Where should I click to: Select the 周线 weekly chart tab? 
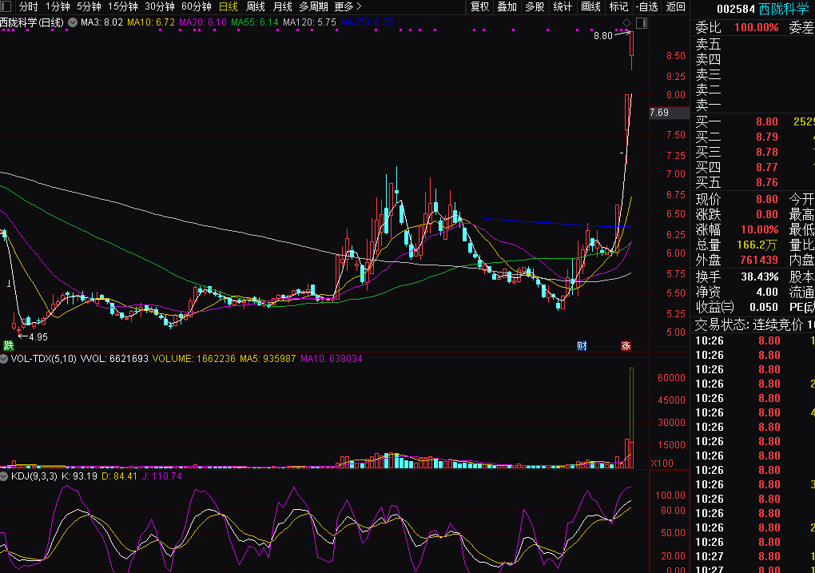click(256, 6)
